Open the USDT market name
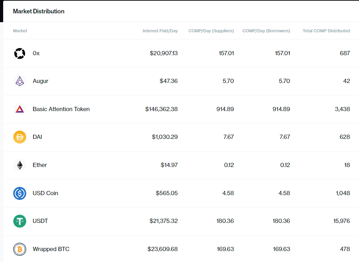Viewport: 359px width, 263px height. pyautogui.click(x=40, y=221)
